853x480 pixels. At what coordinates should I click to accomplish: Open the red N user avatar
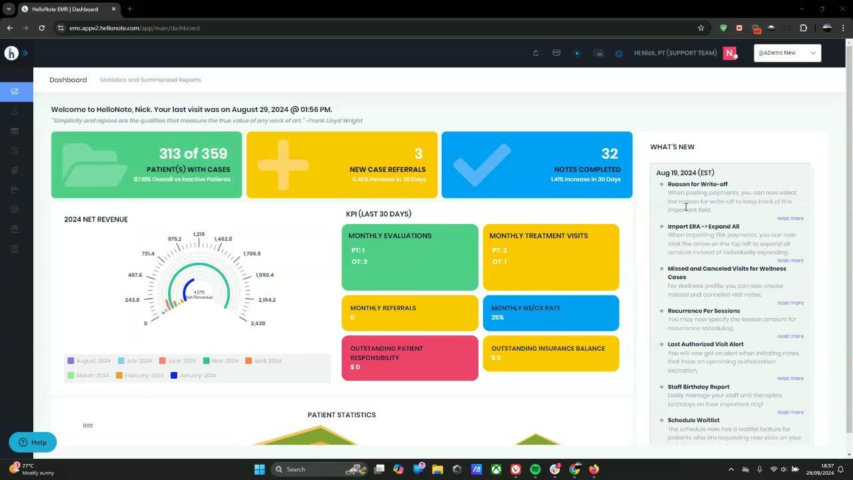(730, 53)
